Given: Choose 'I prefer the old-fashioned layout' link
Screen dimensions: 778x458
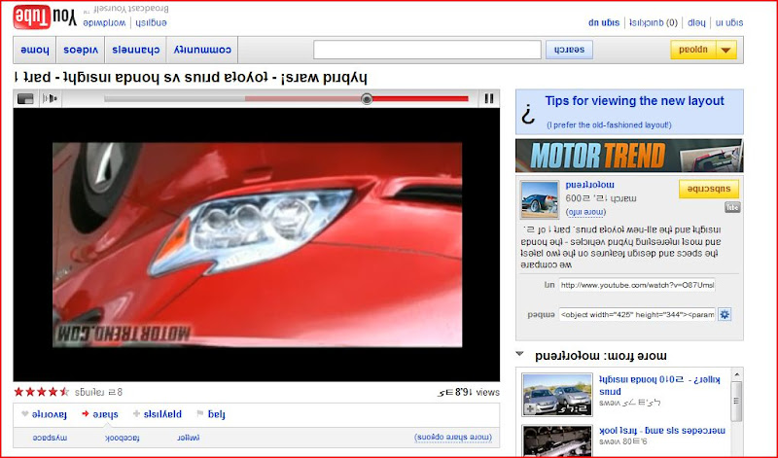Looking at the screenshot, I should [x=609, y=125].
